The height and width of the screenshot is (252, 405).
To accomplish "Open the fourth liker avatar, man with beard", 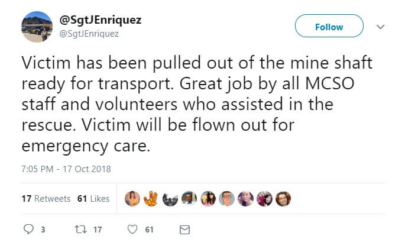I will (189, 199).
